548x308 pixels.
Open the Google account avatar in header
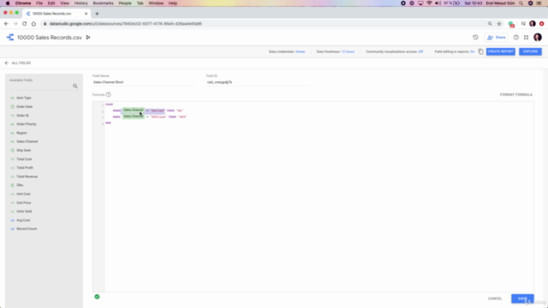coord(538,38)
